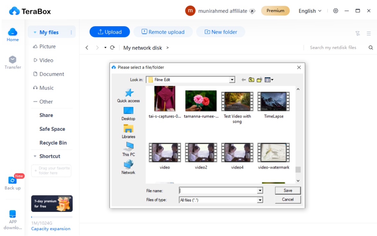Expand the Look in folder dropdown
This screenshot has height=236, width=377.
pos(232,80)
